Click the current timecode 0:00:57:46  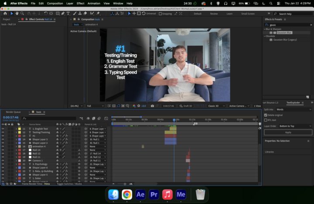[11, 117]
